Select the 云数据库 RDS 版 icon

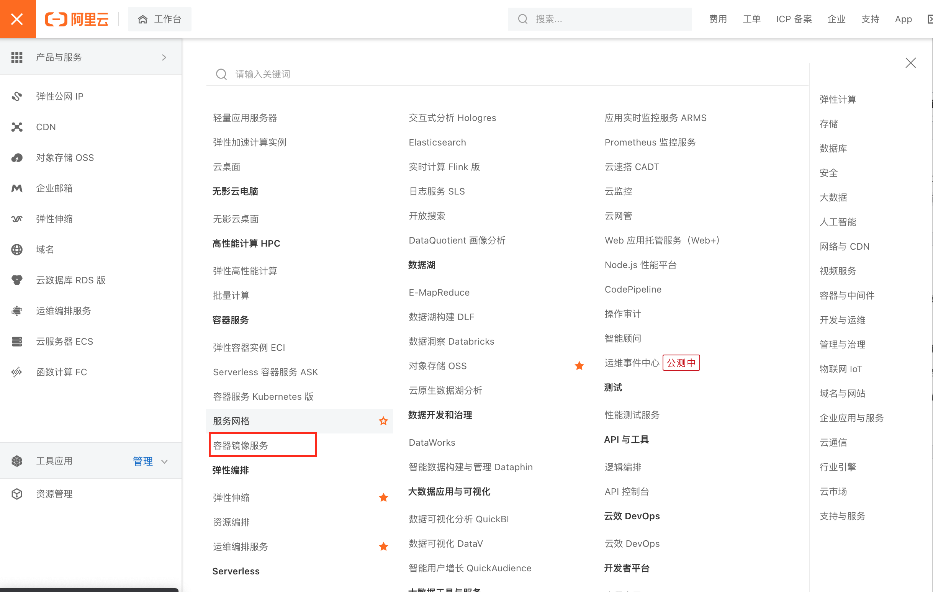coord(18,280)
